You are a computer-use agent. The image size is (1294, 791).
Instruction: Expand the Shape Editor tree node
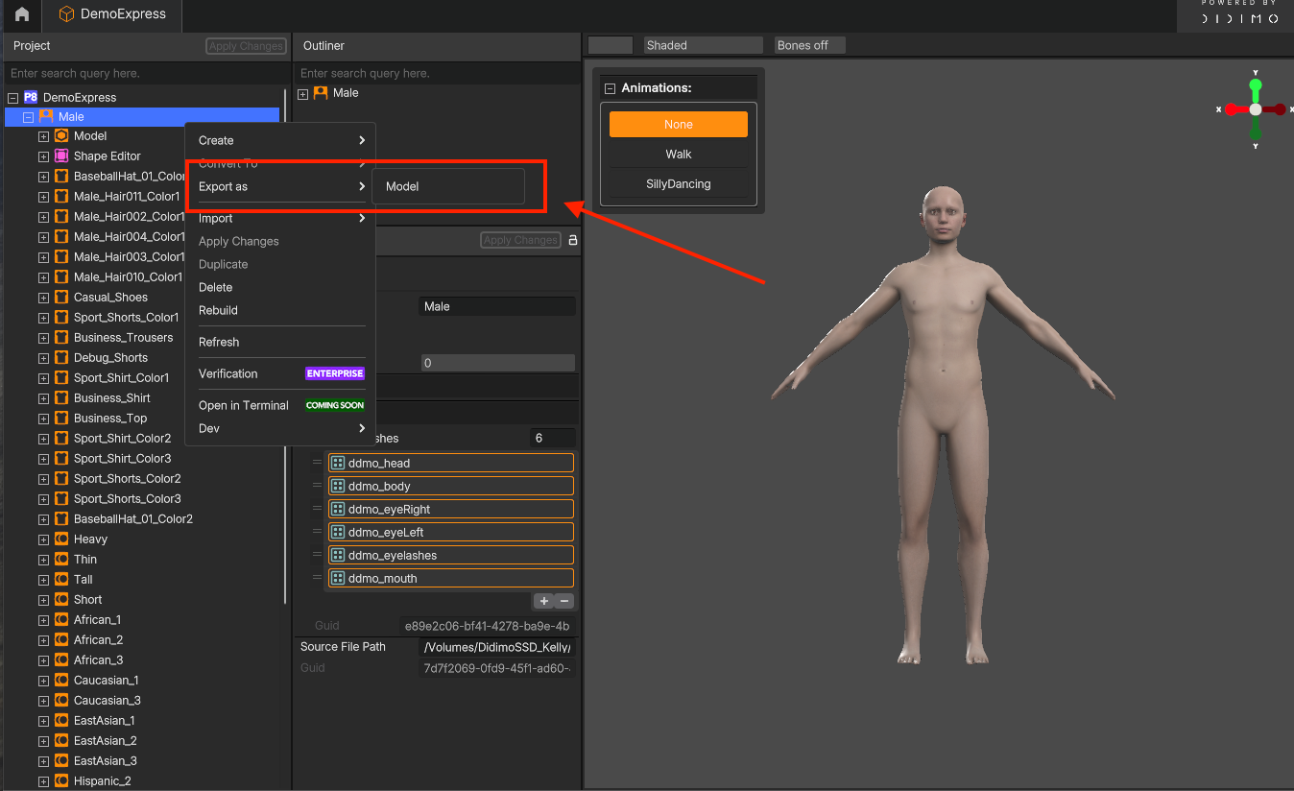(43, 156)
